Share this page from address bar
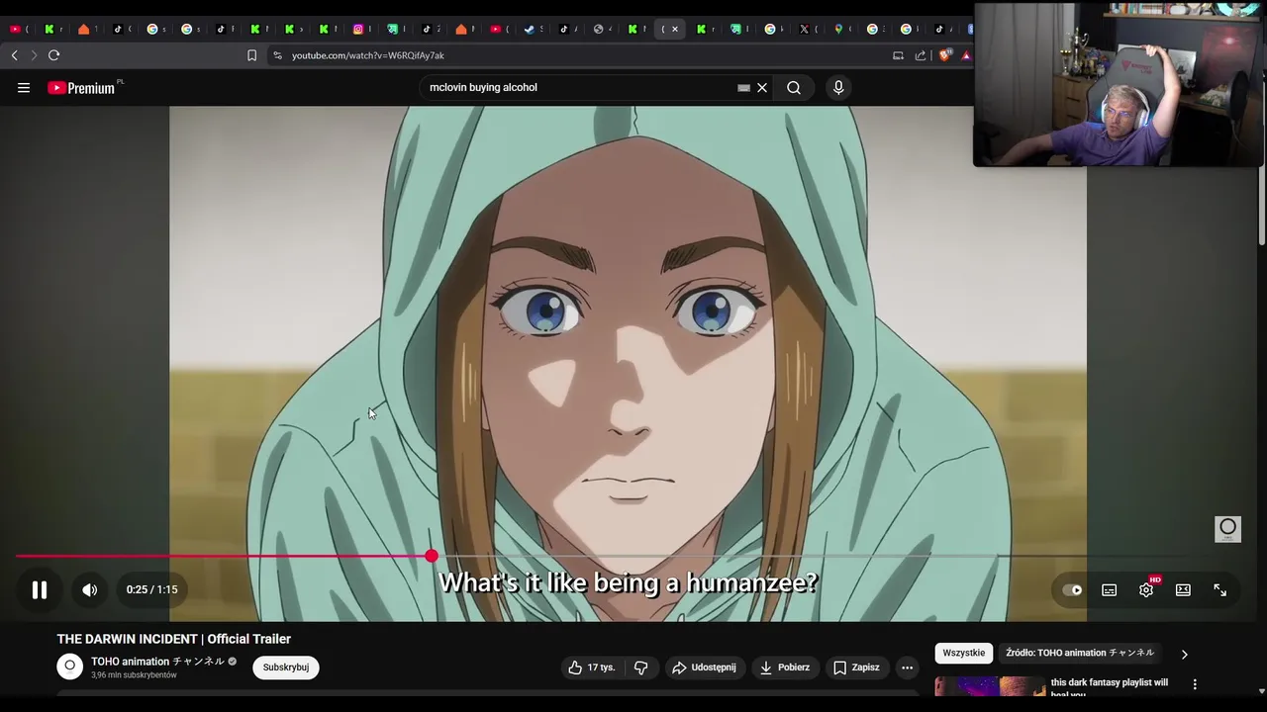1267x712 pixels. [921, 55]
